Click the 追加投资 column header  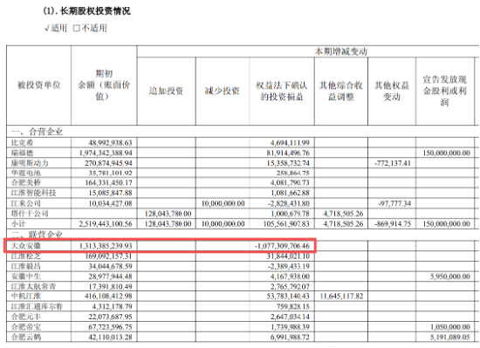166,91
